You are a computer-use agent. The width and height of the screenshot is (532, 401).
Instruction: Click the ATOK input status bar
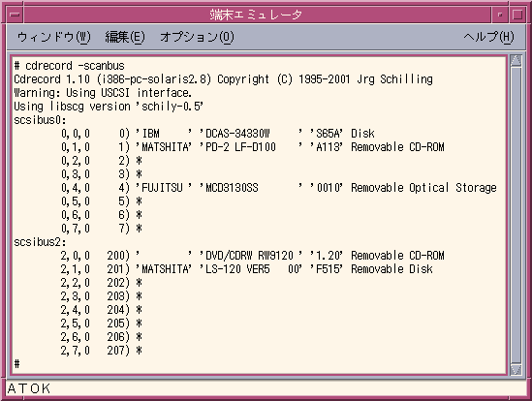pos(266,388)
